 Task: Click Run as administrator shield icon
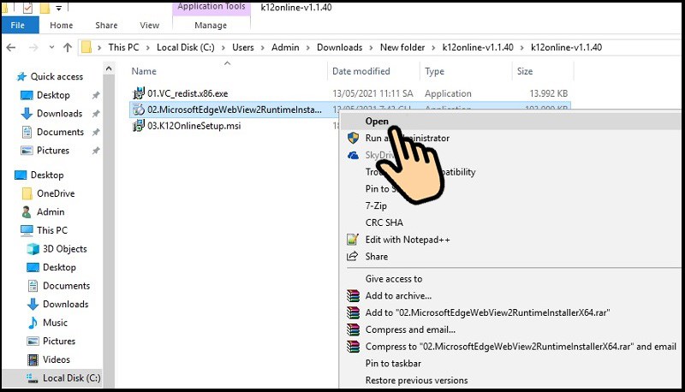point(353,138)
